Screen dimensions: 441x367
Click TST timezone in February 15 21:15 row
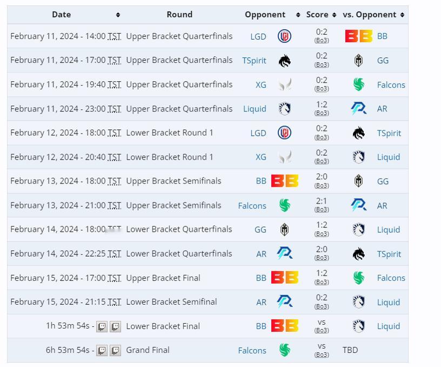tap(114, 302)
